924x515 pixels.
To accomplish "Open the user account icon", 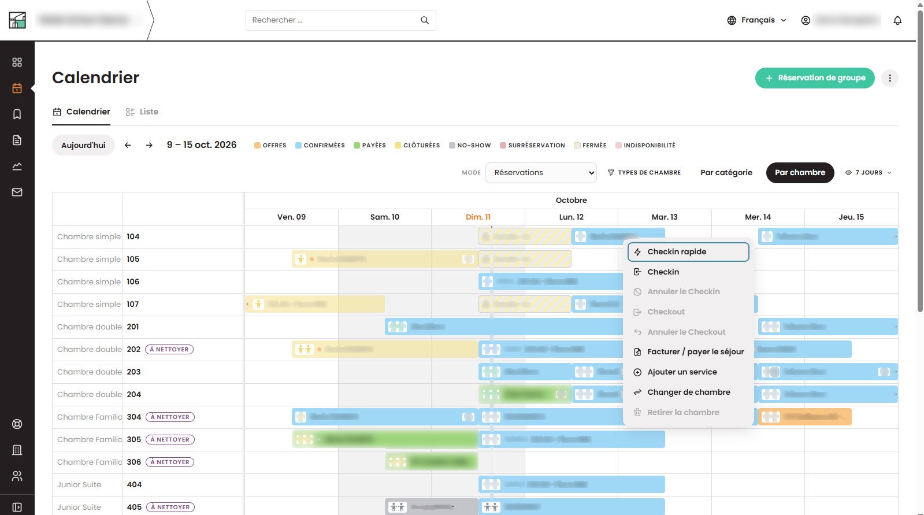I will (806, 20).
